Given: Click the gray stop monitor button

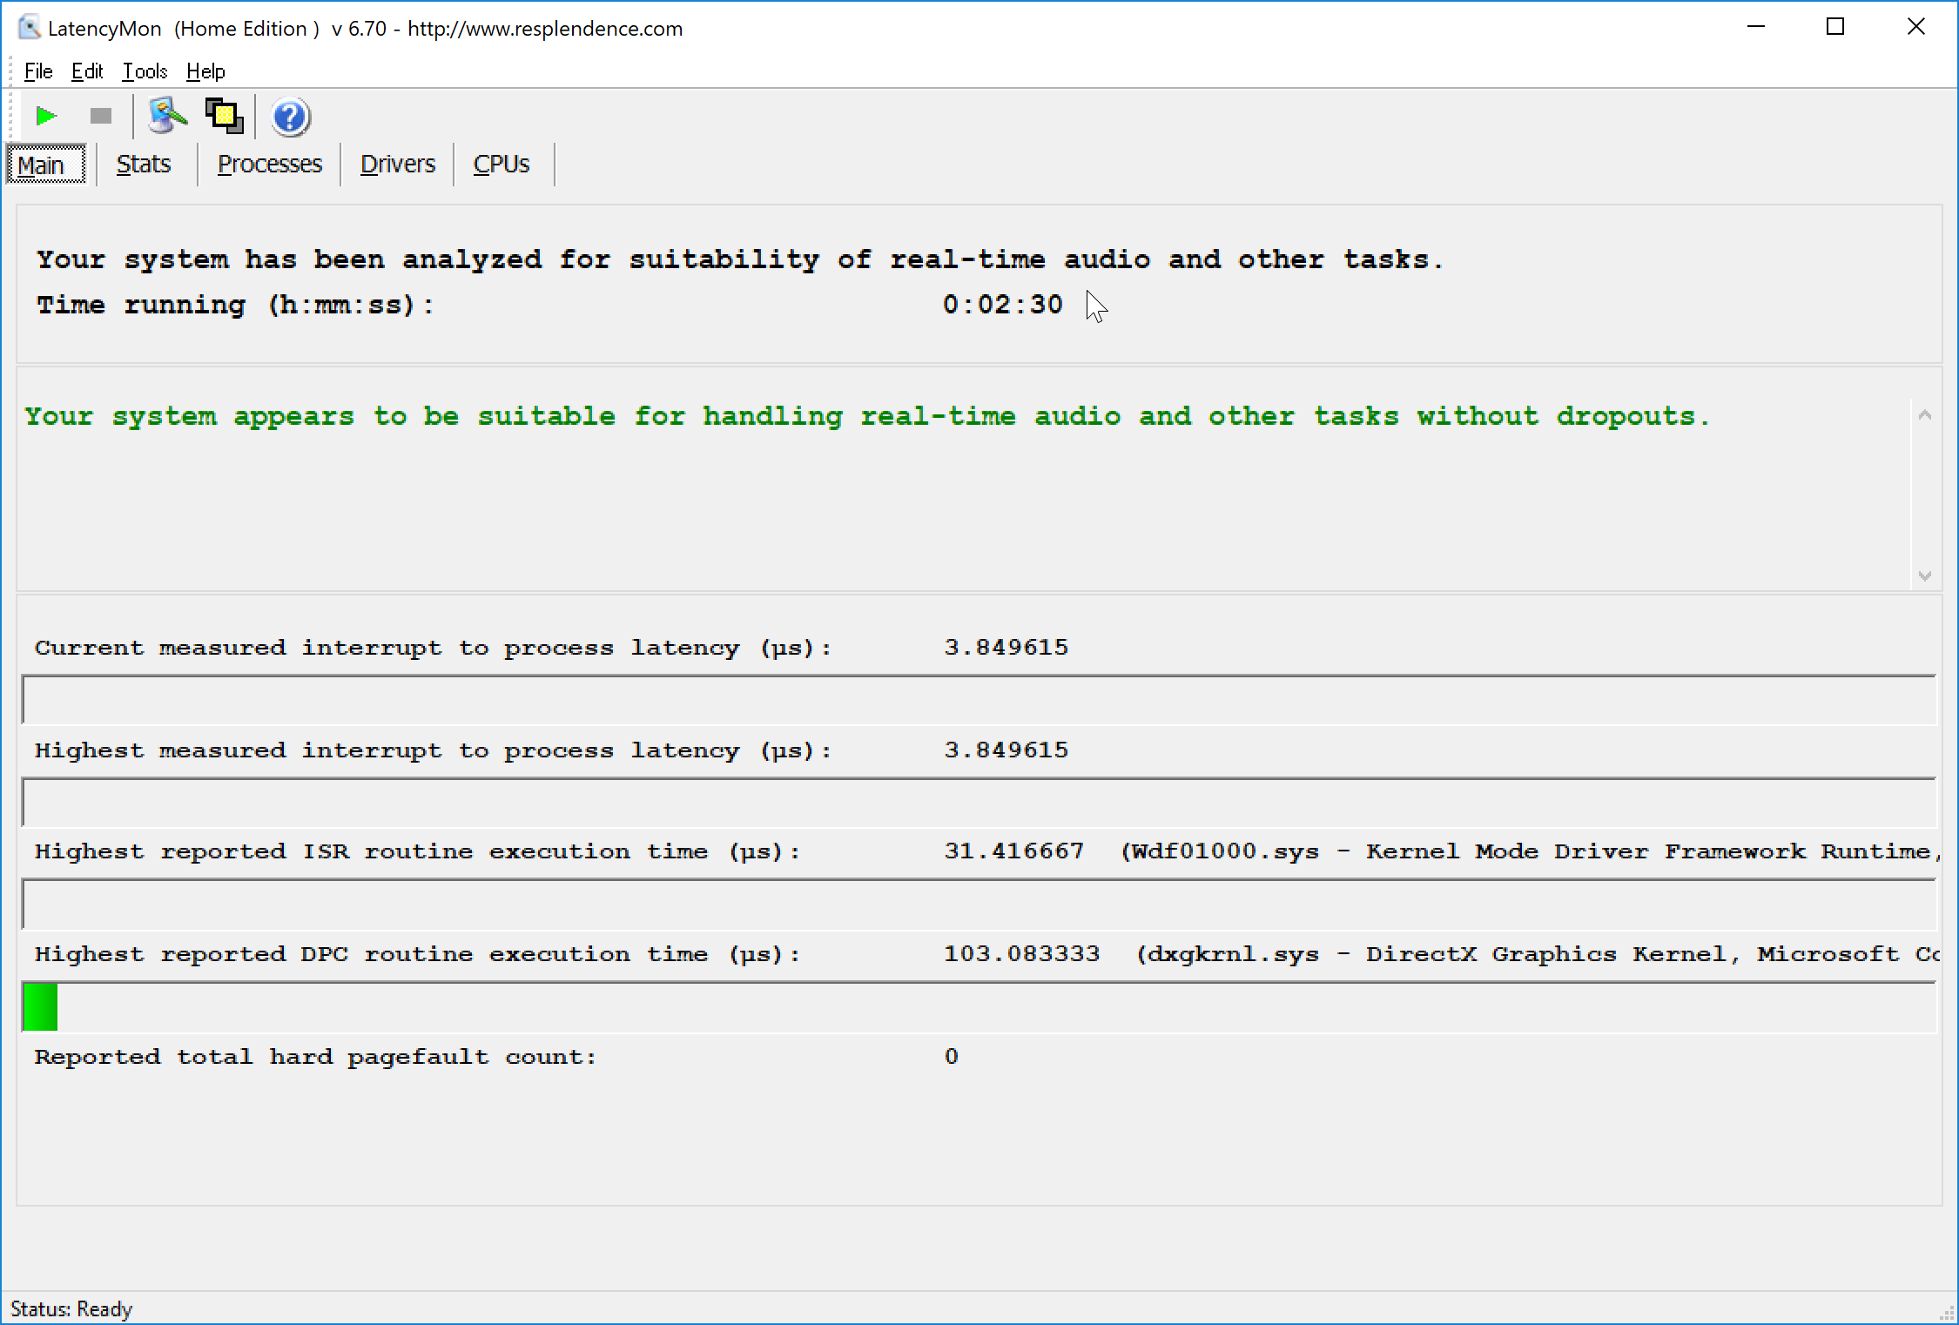Looking at the screenshot, I should 101,116.
